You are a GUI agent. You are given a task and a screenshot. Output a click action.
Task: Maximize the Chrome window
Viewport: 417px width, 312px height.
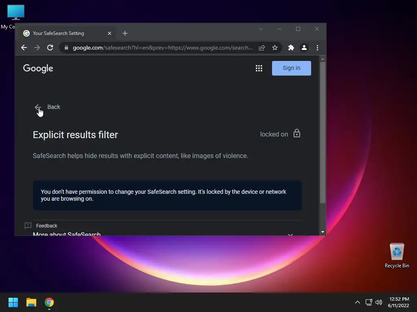tap(298, 29)
